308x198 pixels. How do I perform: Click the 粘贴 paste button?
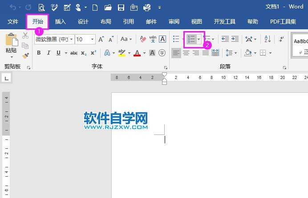point(12,45)
